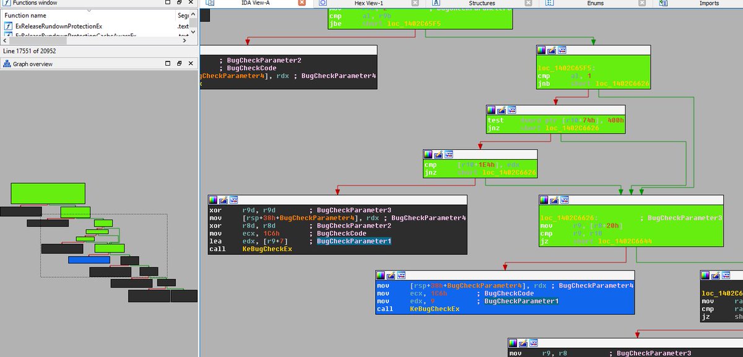This screenshot has height=357, width=743.
Task: Click edit icon on 'cmp [r10+1E4h]' block
Action: click(x=439, y=154)
